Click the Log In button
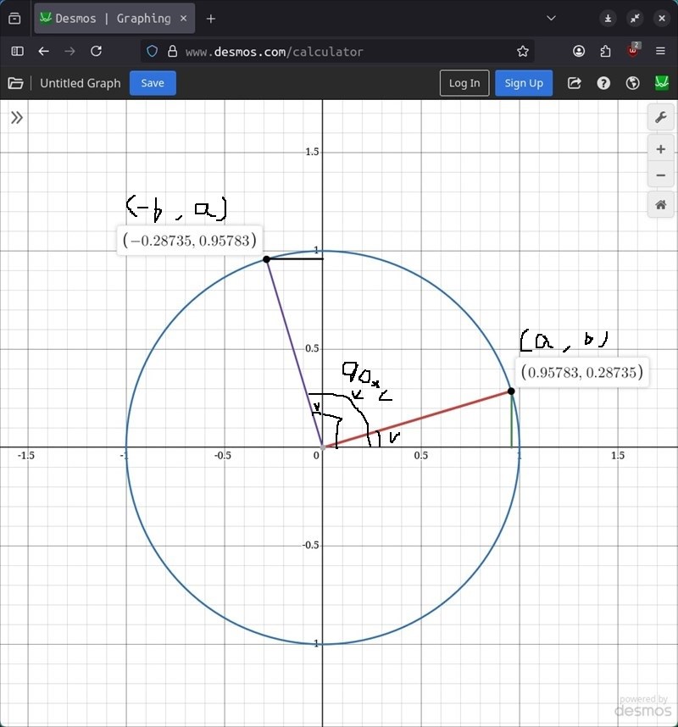This screenshot has width=678, height=727. [x=464, y=83]
